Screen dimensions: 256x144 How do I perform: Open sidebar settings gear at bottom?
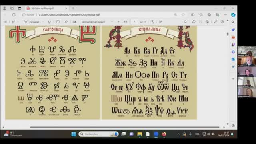point(233,125)
